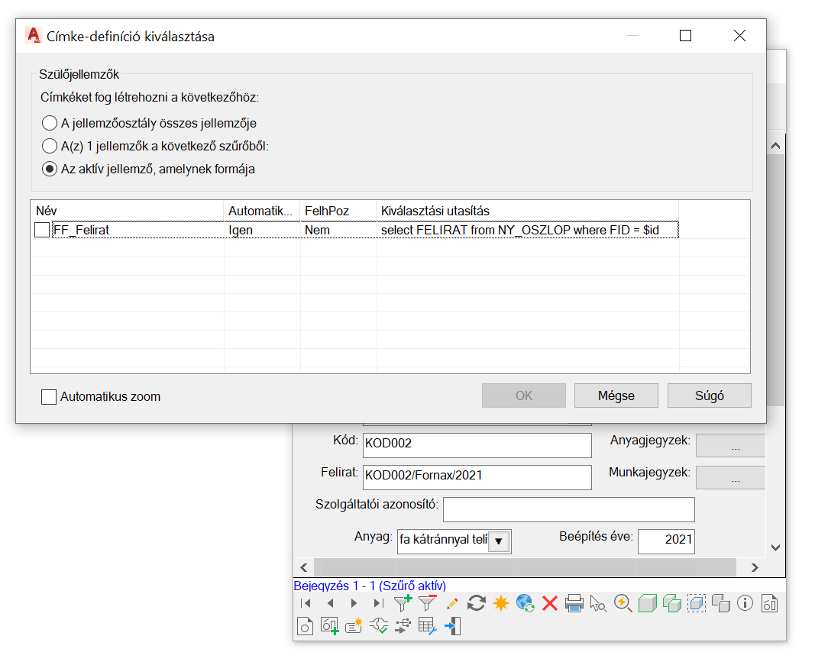Click the Kiválasztási utasítás column header

click(528, 211)
